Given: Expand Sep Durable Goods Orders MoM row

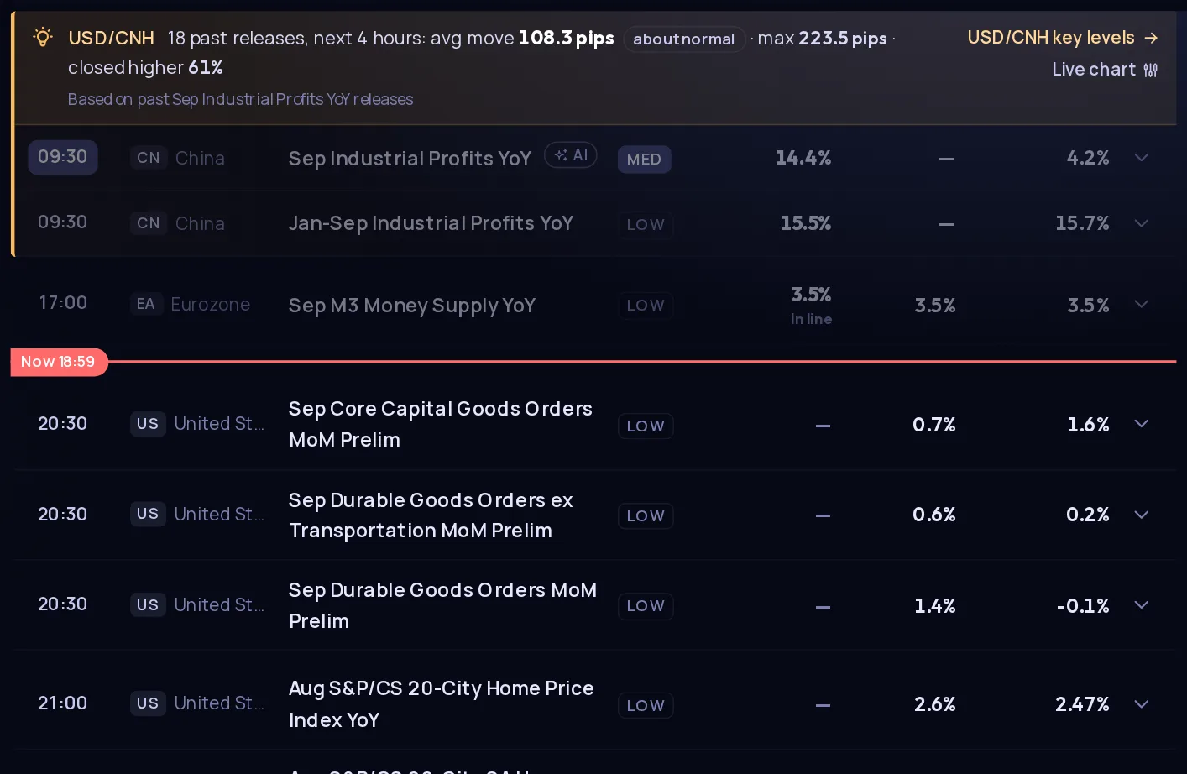Looking at the screenshot, I should coord(1142,604).
